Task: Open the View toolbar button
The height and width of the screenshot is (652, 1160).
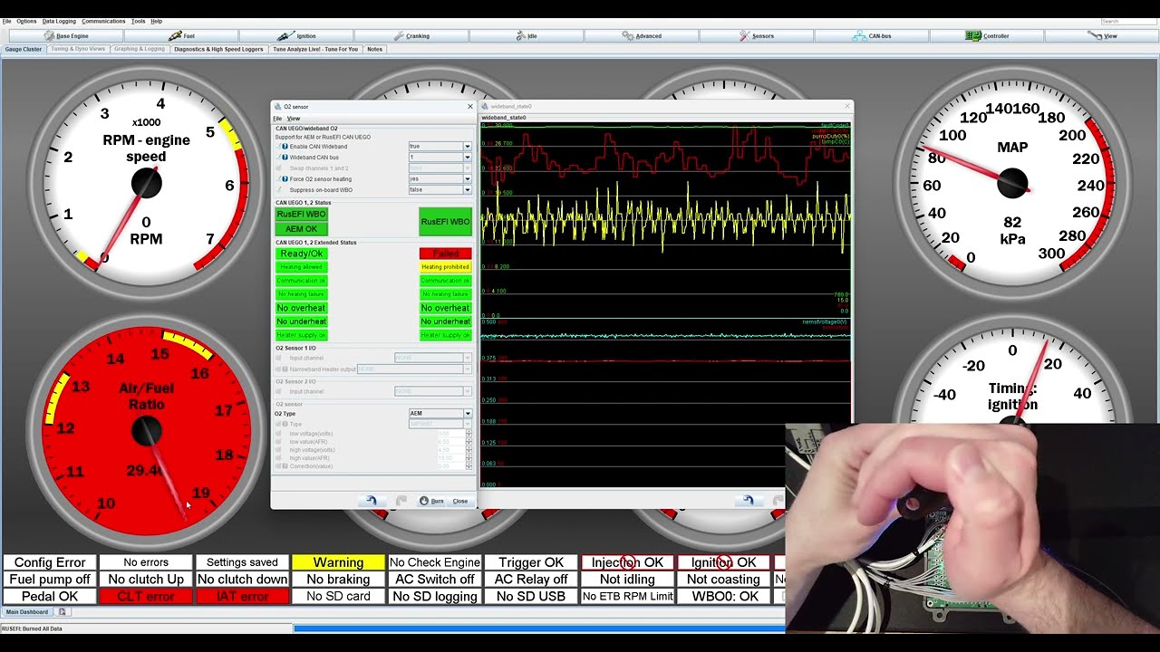Action: click(1102, 36)
